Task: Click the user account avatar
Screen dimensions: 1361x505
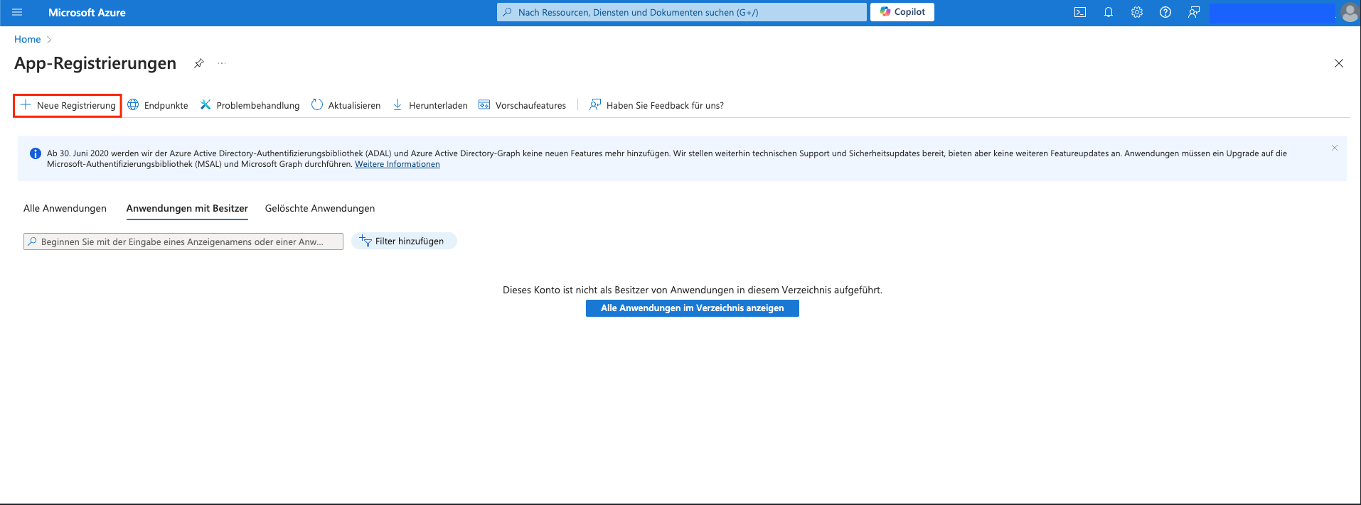Action: (1349, 13)
